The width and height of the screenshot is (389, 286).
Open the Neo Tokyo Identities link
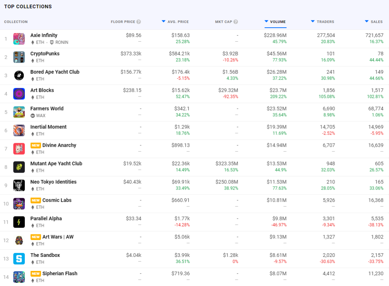click(x=53, y=182)
